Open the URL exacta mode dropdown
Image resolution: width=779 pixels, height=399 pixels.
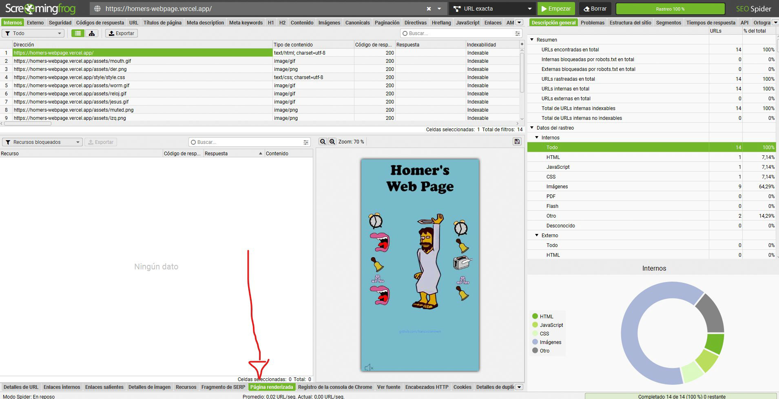pyautogui.click(x=492, y=9)
